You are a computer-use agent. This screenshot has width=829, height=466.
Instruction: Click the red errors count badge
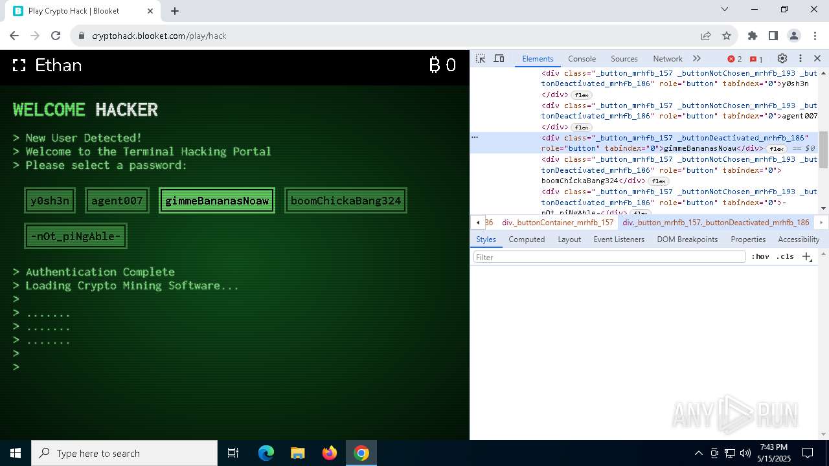(x=735, y=59)
